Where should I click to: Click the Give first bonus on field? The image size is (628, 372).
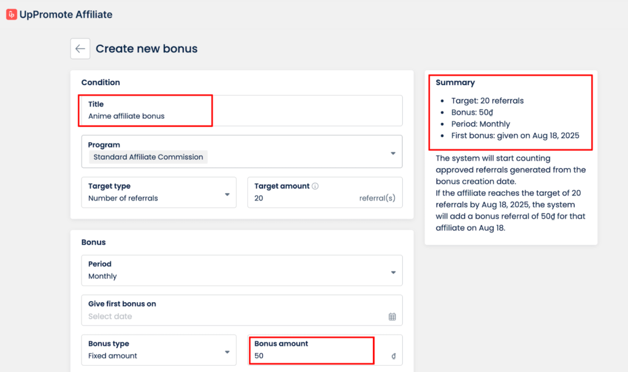click(242, 310)
